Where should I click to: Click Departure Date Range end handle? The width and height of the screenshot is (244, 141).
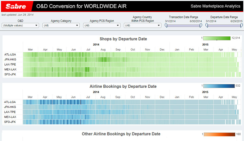coord(241,25)
